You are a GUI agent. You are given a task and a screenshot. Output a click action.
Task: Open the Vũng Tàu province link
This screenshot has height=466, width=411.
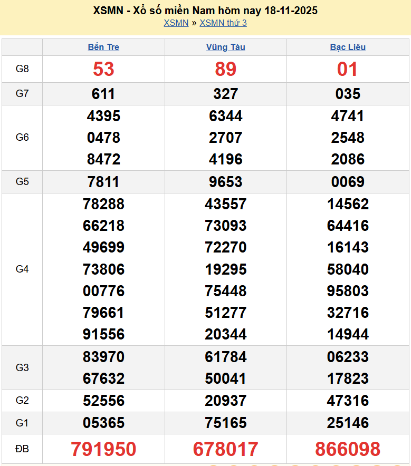225,47
